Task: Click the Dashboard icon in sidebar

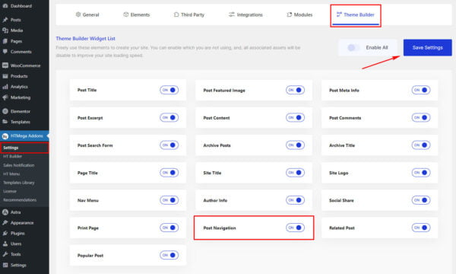Action: click(x=5, y=6)
